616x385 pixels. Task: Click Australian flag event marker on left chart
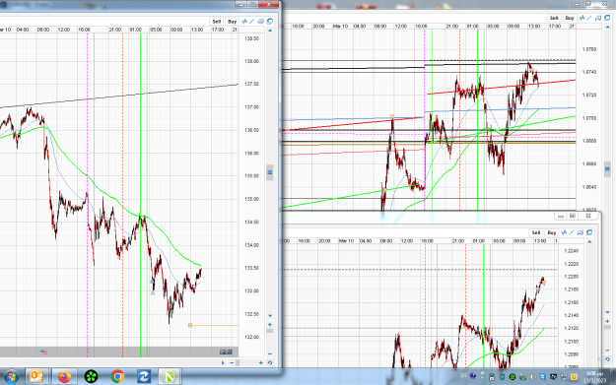(226, 352)
